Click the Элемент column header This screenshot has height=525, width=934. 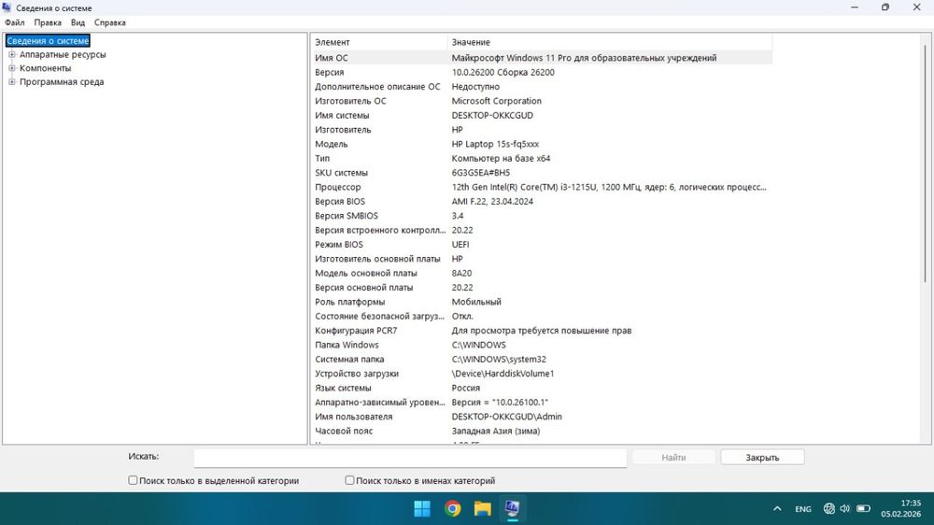379,42
